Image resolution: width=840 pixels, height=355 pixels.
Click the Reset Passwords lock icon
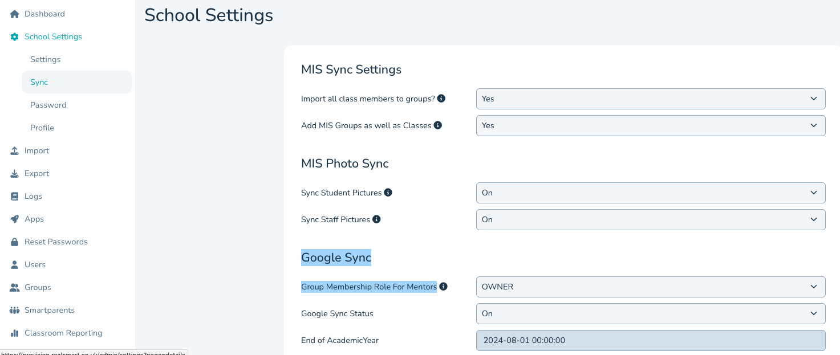tap(15, 242)
